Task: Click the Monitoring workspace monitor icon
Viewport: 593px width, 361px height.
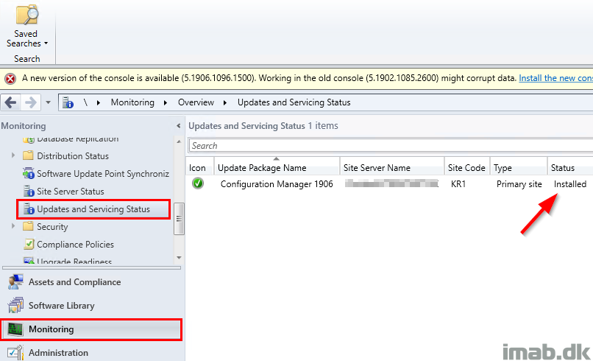Action: tap(15, 329)
